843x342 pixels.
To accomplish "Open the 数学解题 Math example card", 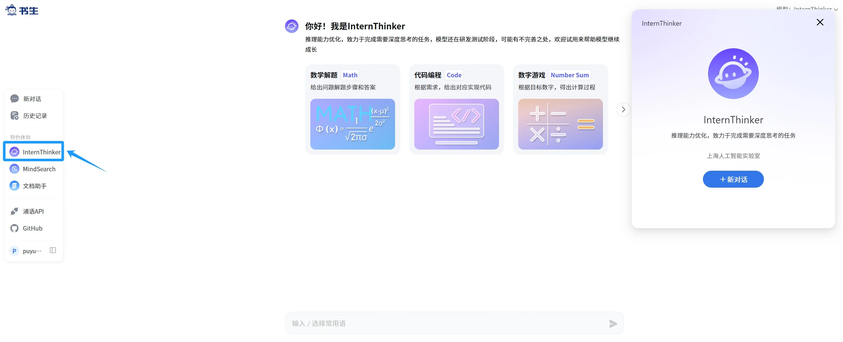I will 352,109.
